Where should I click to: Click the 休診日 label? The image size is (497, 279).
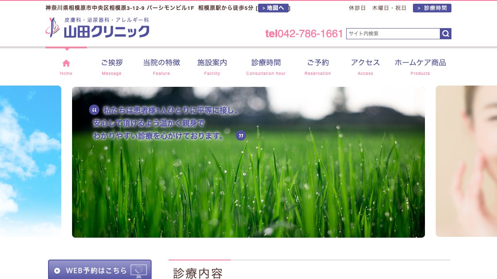357,8
